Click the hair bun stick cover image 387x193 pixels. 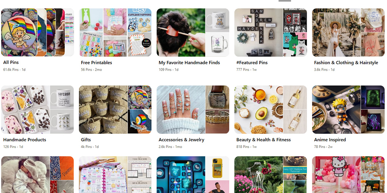pyautogui.click(x=181, y=32)
